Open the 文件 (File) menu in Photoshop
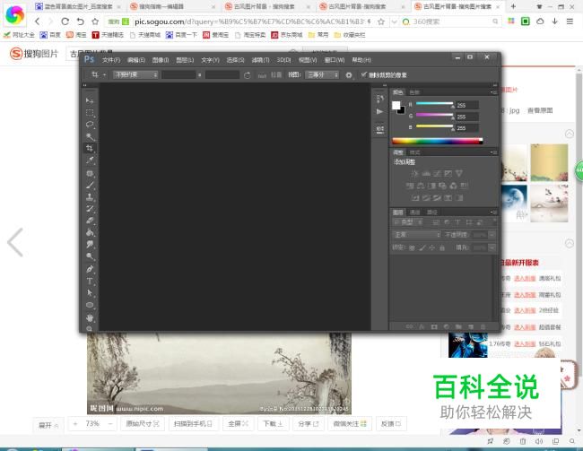The height and width of the screenshot is (451, 583). point(110,59)
